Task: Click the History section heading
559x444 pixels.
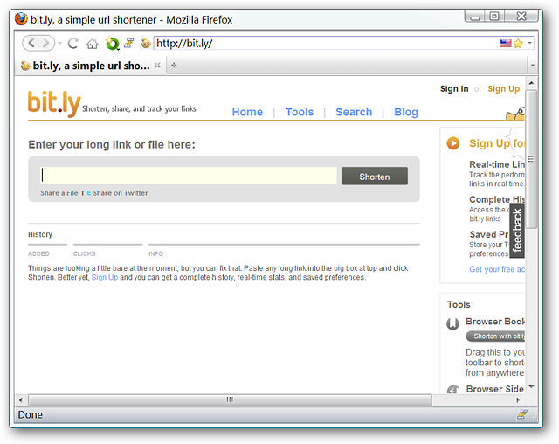Action: (40, 234)
